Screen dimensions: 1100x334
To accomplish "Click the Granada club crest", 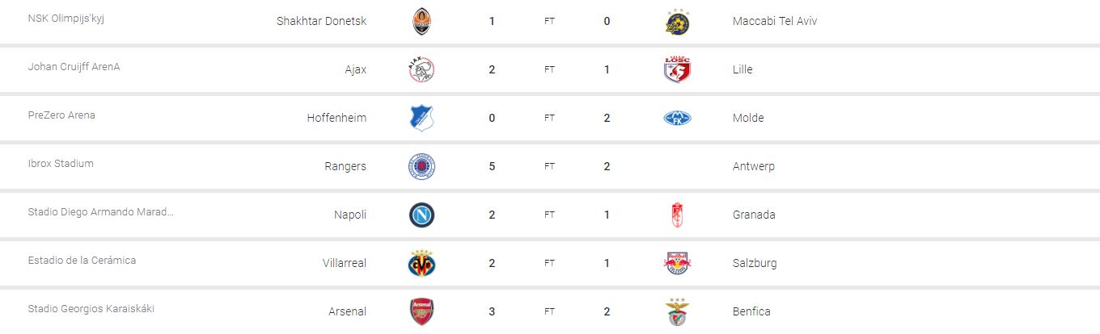I will click(x=676, y=215).
